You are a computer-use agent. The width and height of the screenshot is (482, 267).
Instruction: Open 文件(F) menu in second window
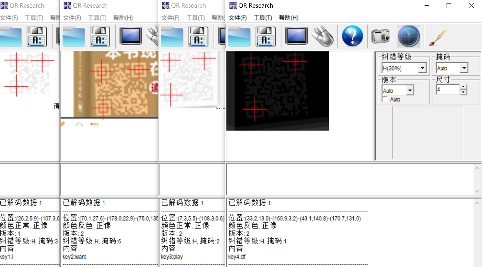point(72,18)
